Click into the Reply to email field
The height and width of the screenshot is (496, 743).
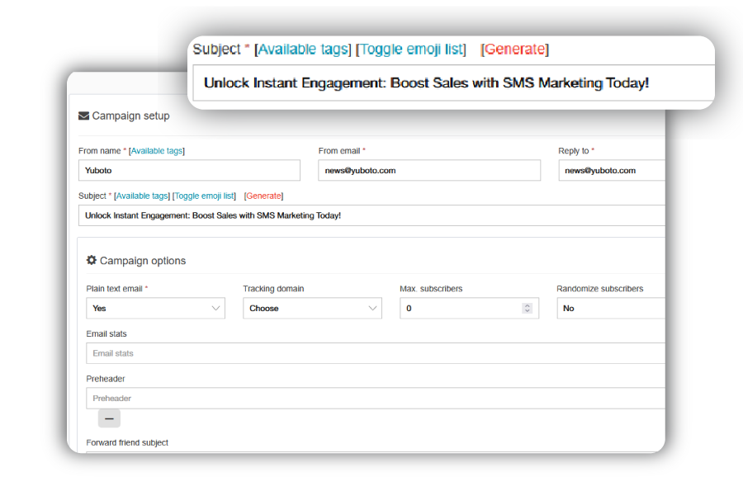[x=611, y=171]
